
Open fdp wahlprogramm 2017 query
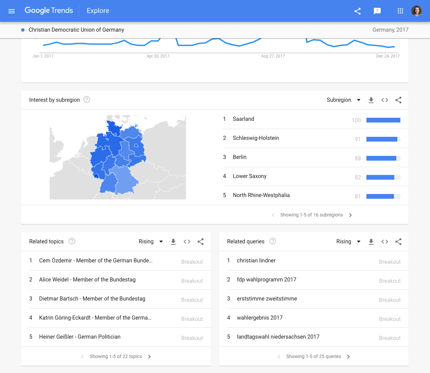coord(318,280)
